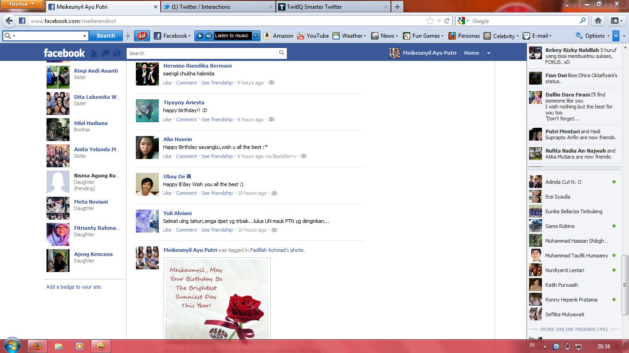The height and width of the screenshot is (353, 629).
Task: Open chat with Gama Rizkina
Action: pyautogui.click(x=573, y=226)
